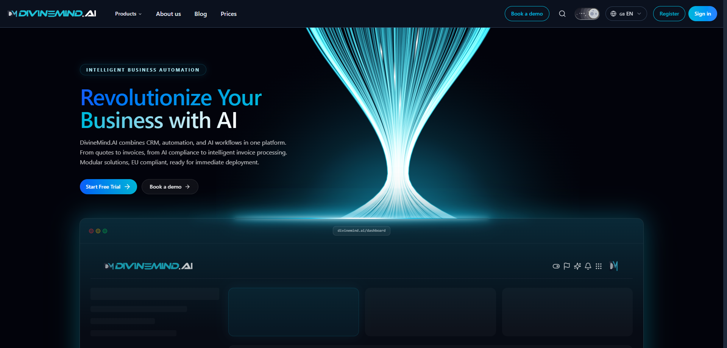
Task: Click the "Revolutionize Your Business with AI" headline
Action: [171, 109]
